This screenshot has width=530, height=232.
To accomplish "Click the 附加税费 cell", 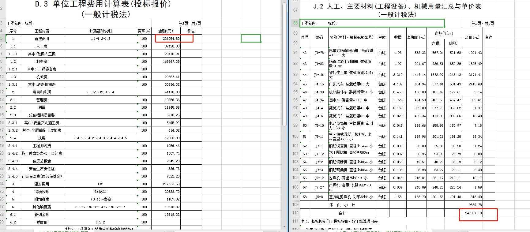I will coord(42,199).
